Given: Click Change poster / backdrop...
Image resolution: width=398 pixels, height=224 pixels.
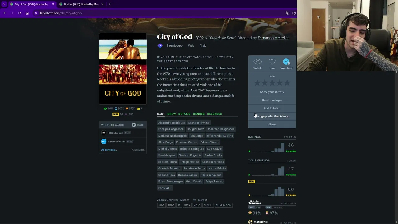Looking at the screenshot, I should pos(272,116).
